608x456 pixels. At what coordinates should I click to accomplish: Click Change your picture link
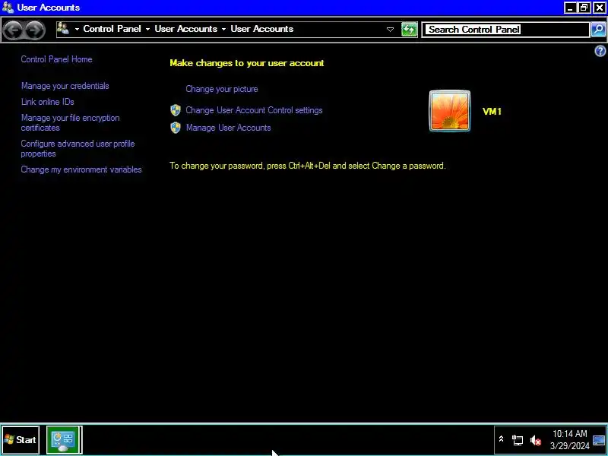pyautogui.click(x=222, y=89)
